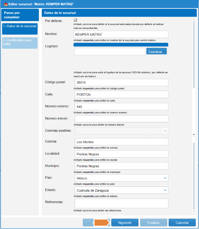Screen dimensions: 199x229
Task: Expand the 'Estado' dropdown list
Action: [x=165, y=190]
